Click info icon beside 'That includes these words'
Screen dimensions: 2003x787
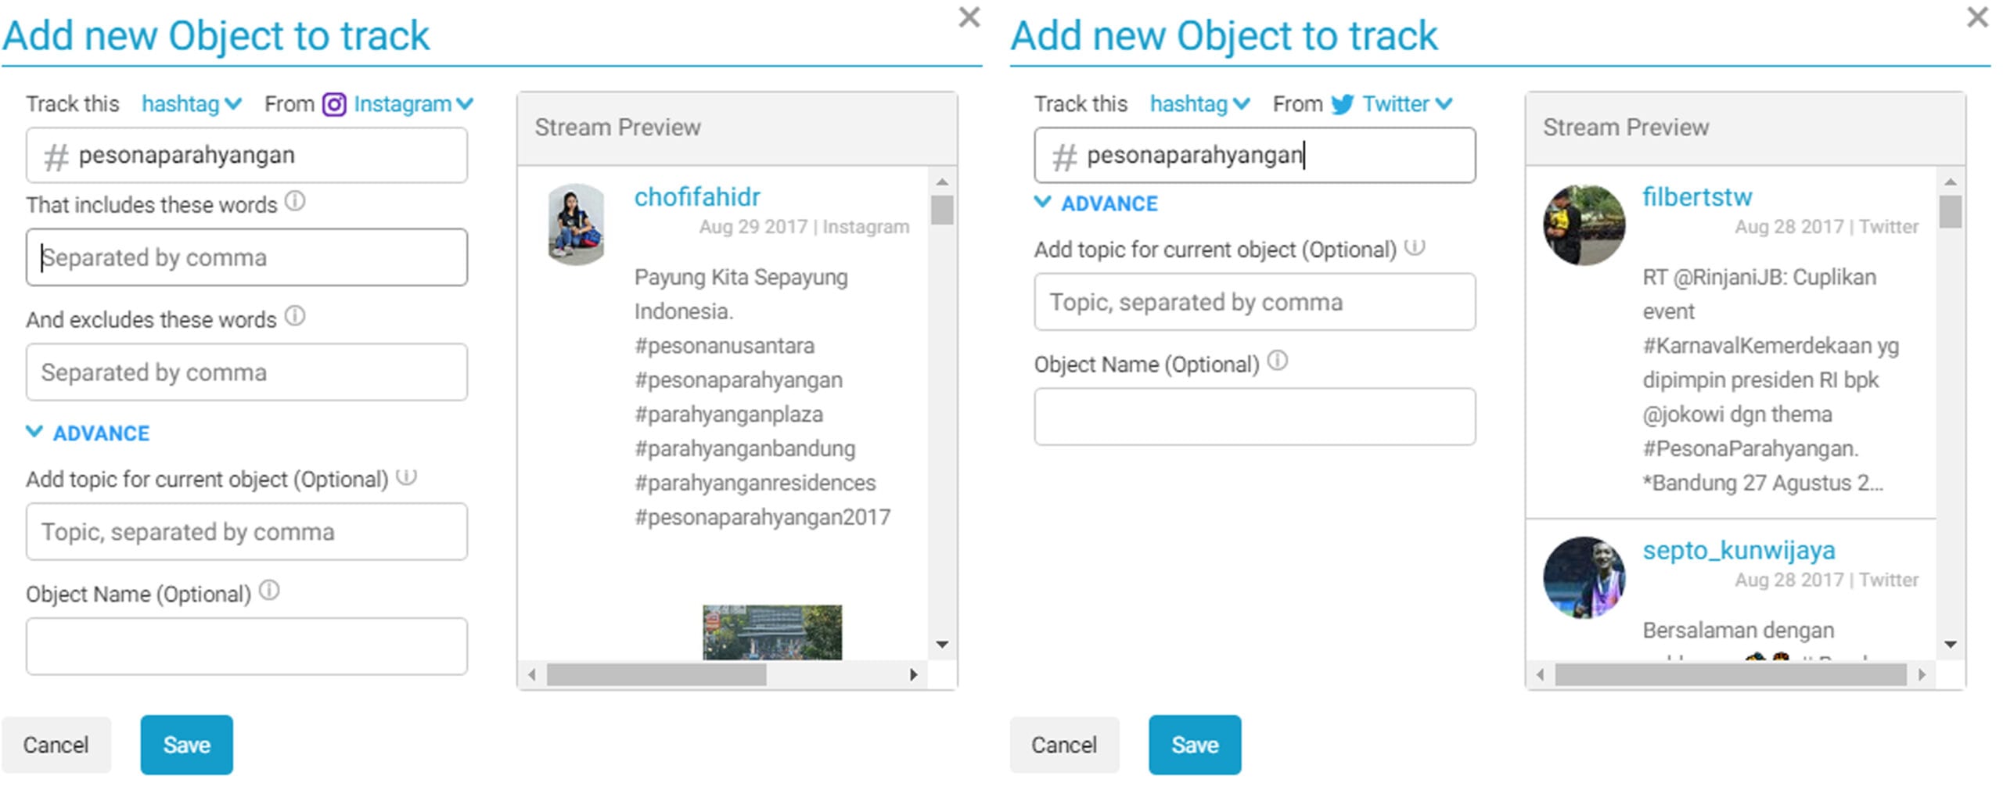[x=295, y=202]
